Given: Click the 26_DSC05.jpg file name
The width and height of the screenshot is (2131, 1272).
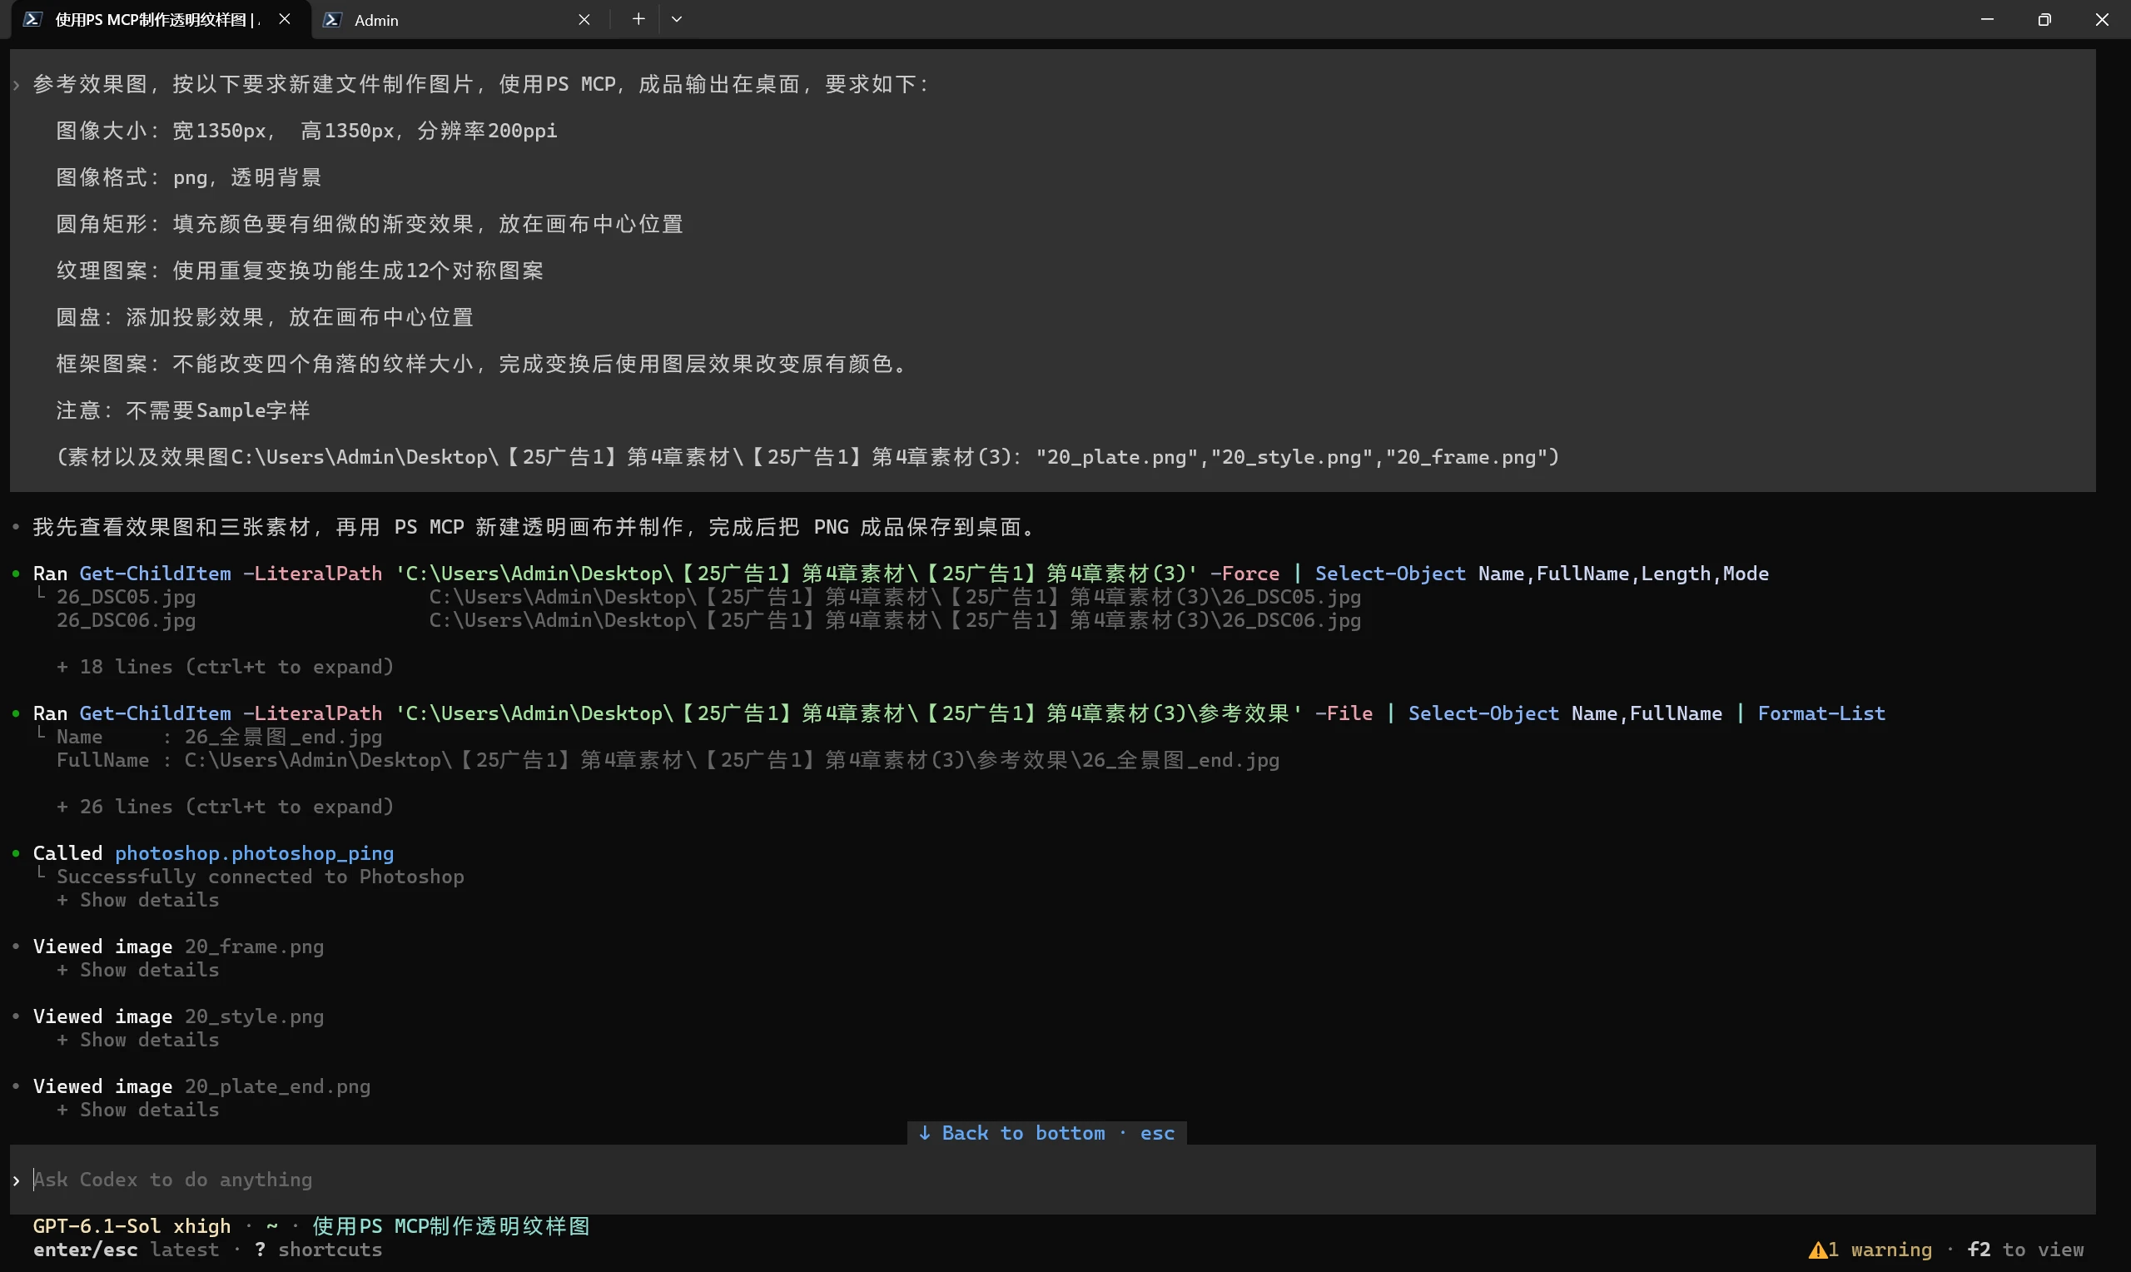Looking at the screenshot, I should tap(126, 597).
